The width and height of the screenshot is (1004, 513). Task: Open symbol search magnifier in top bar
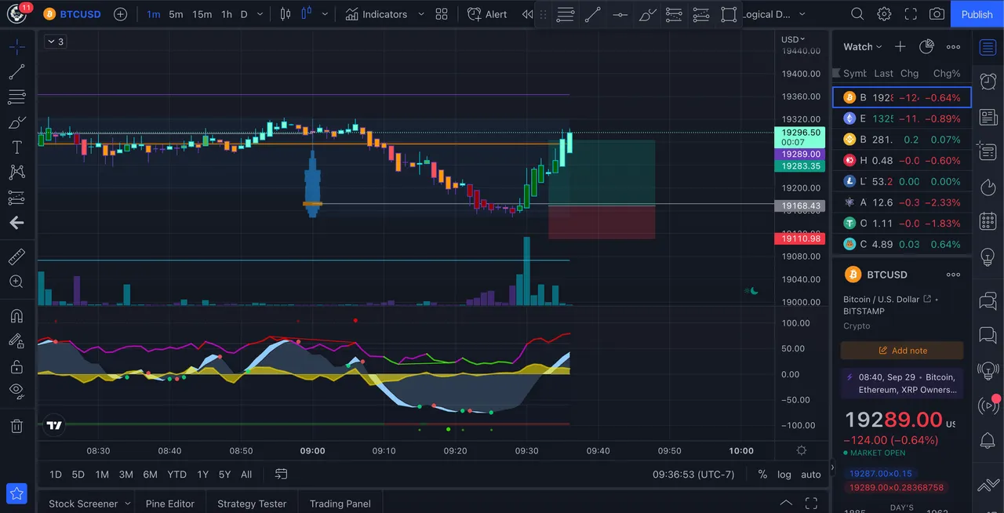(857, 14)
